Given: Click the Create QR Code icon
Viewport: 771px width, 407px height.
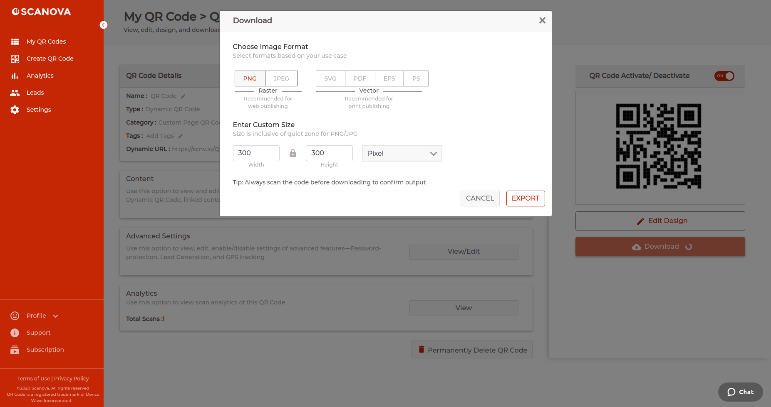Looking at the screenshot, I should (15, 59).
